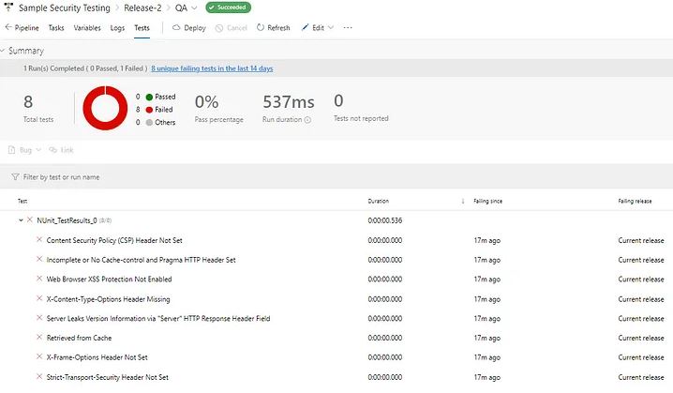Open Server Leaks Version Information test

click(x=158, y=318)
